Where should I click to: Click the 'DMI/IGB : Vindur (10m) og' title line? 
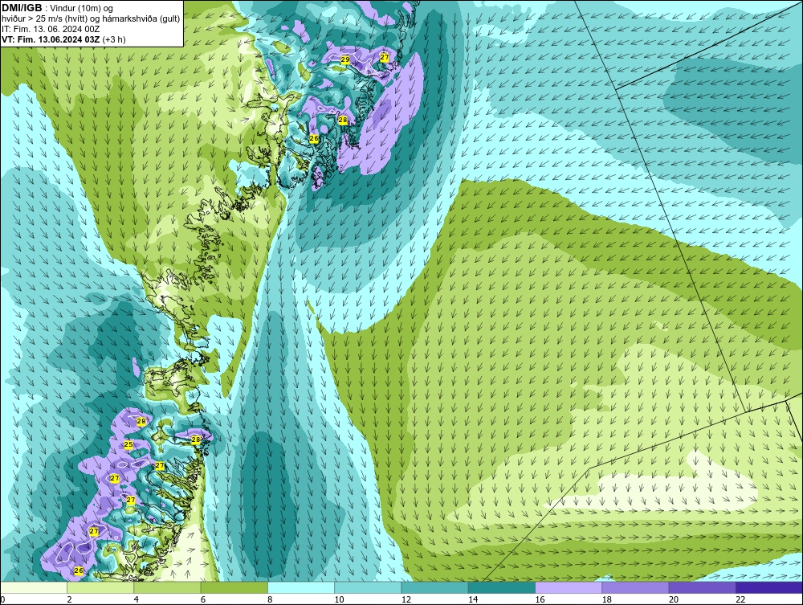point(58,8)
